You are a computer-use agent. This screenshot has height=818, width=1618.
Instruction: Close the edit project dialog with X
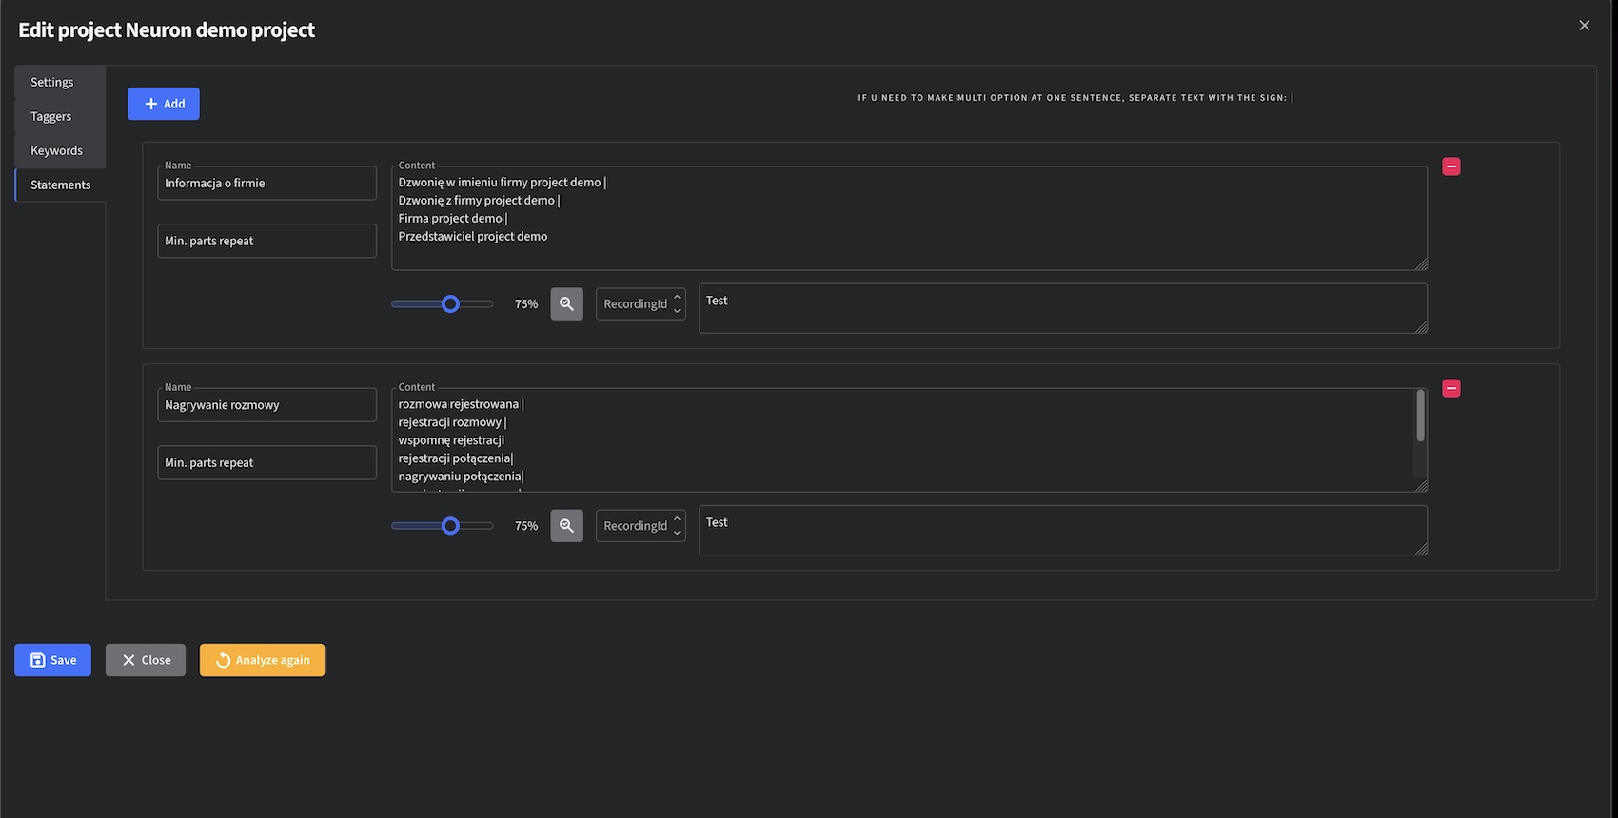pyautogui.click(x=1584, y=26)
